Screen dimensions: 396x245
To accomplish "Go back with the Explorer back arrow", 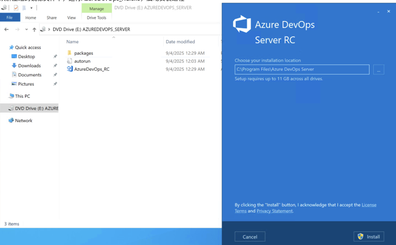I will (7, 29).
